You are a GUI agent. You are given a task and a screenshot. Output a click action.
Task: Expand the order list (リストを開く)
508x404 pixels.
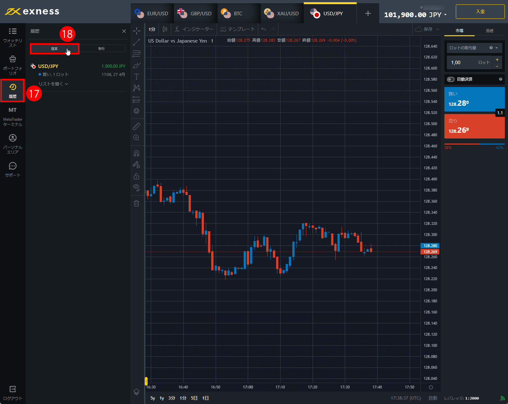[x=53, y=84]
